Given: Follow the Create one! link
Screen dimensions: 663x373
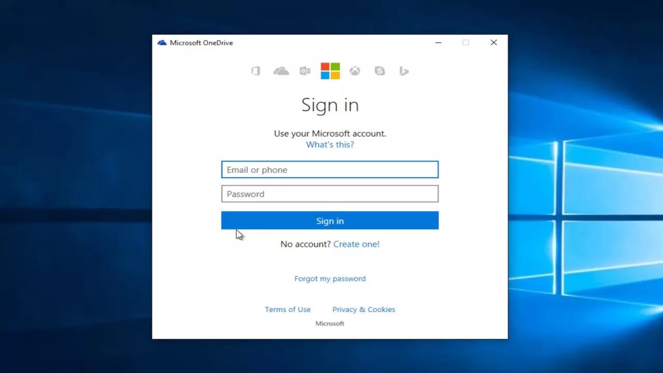Looking at the screenshot, I should tap(356, 244).
